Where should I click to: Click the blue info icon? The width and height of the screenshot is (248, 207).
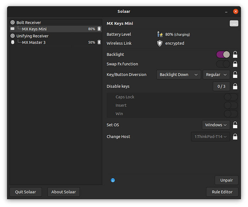[x=113, y=180]
